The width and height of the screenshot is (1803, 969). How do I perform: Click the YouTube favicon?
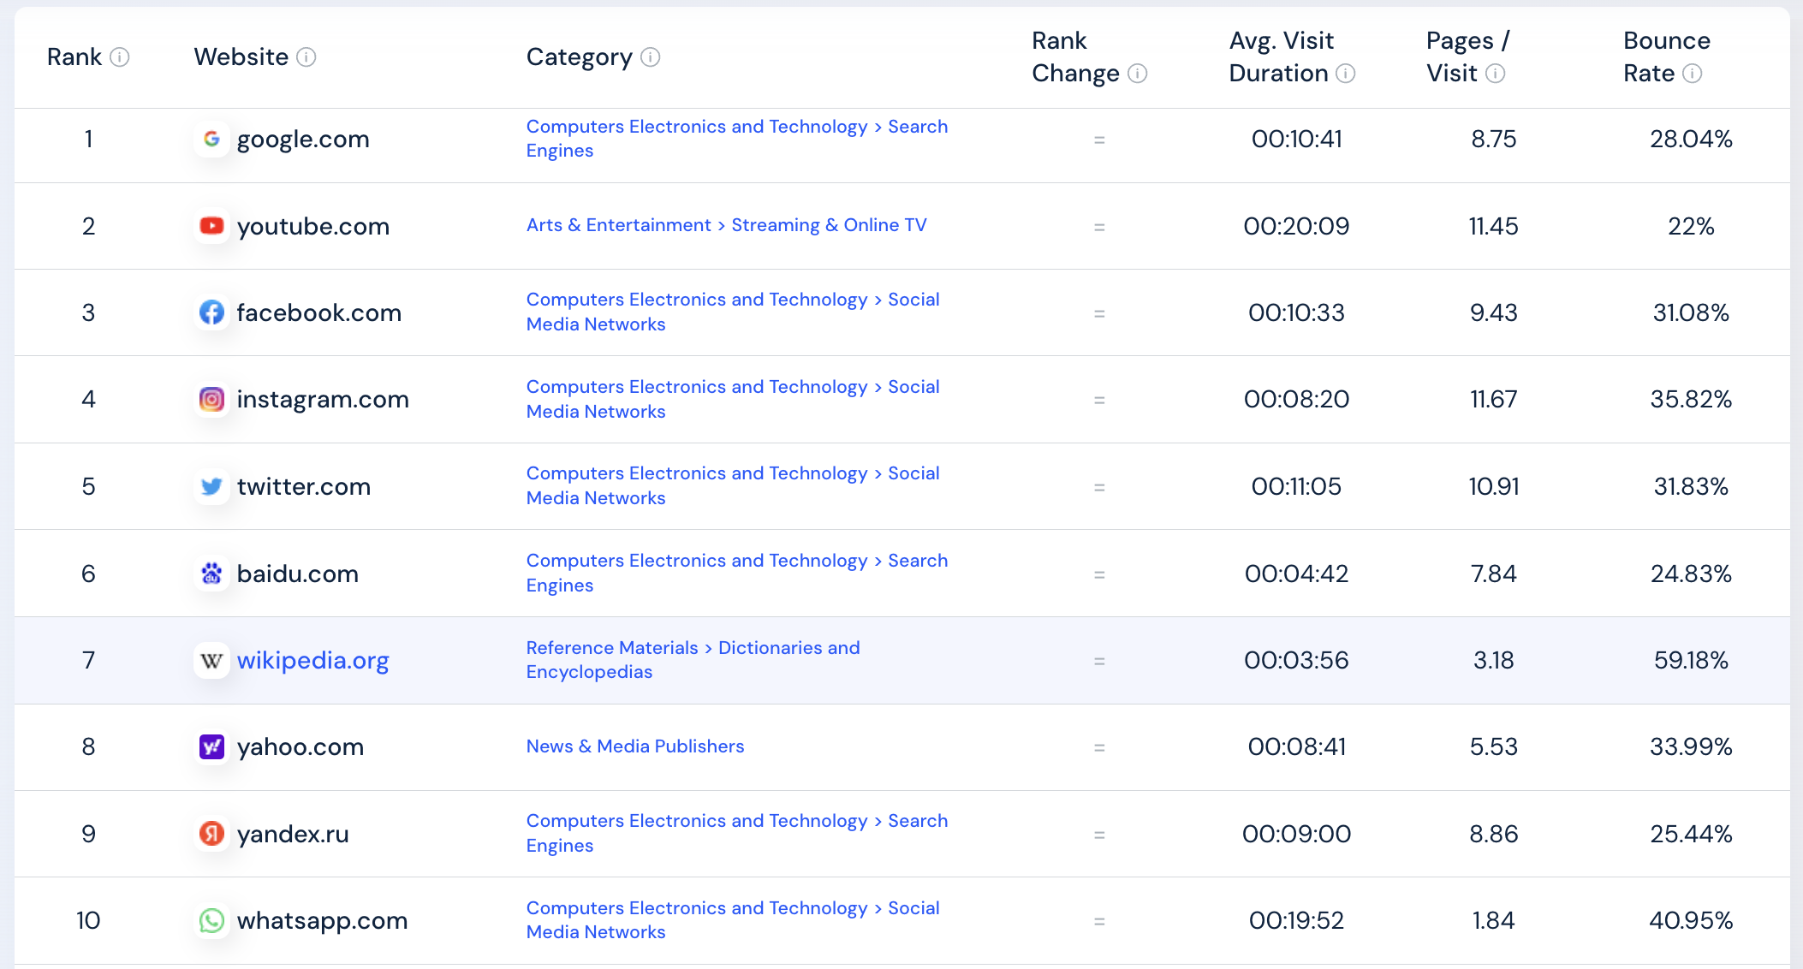click(211, 226)
